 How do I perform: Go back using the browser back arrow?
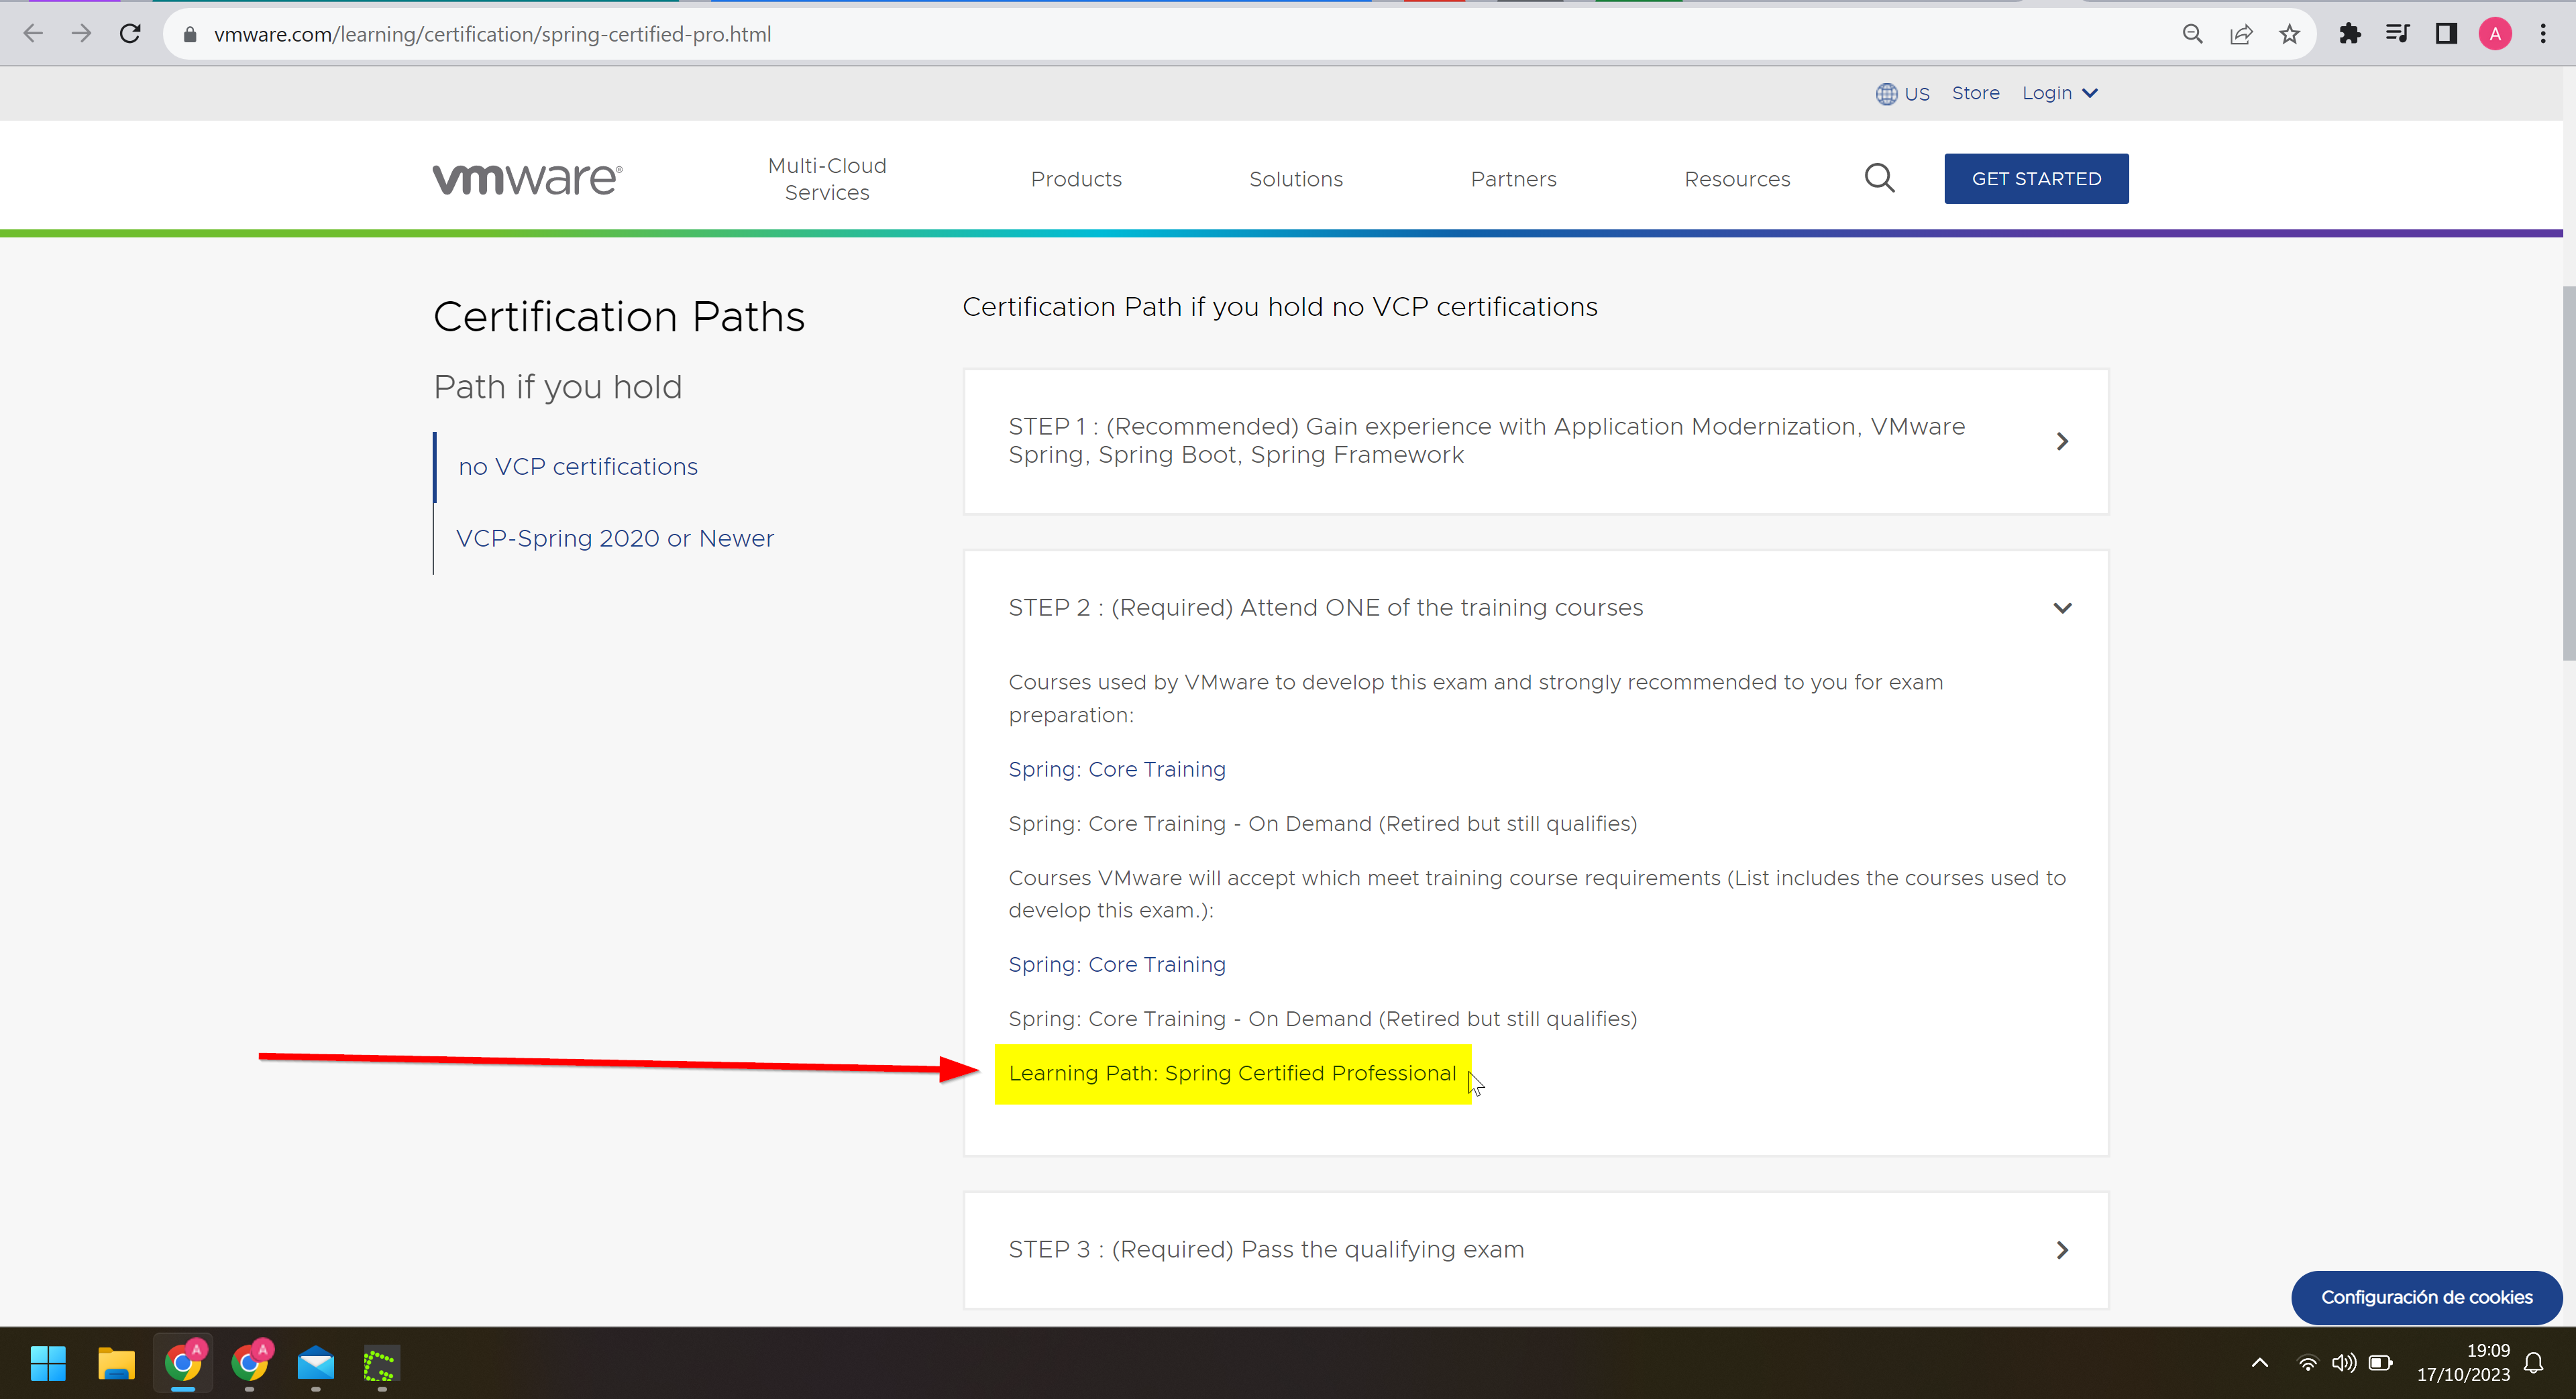[33, 34]
